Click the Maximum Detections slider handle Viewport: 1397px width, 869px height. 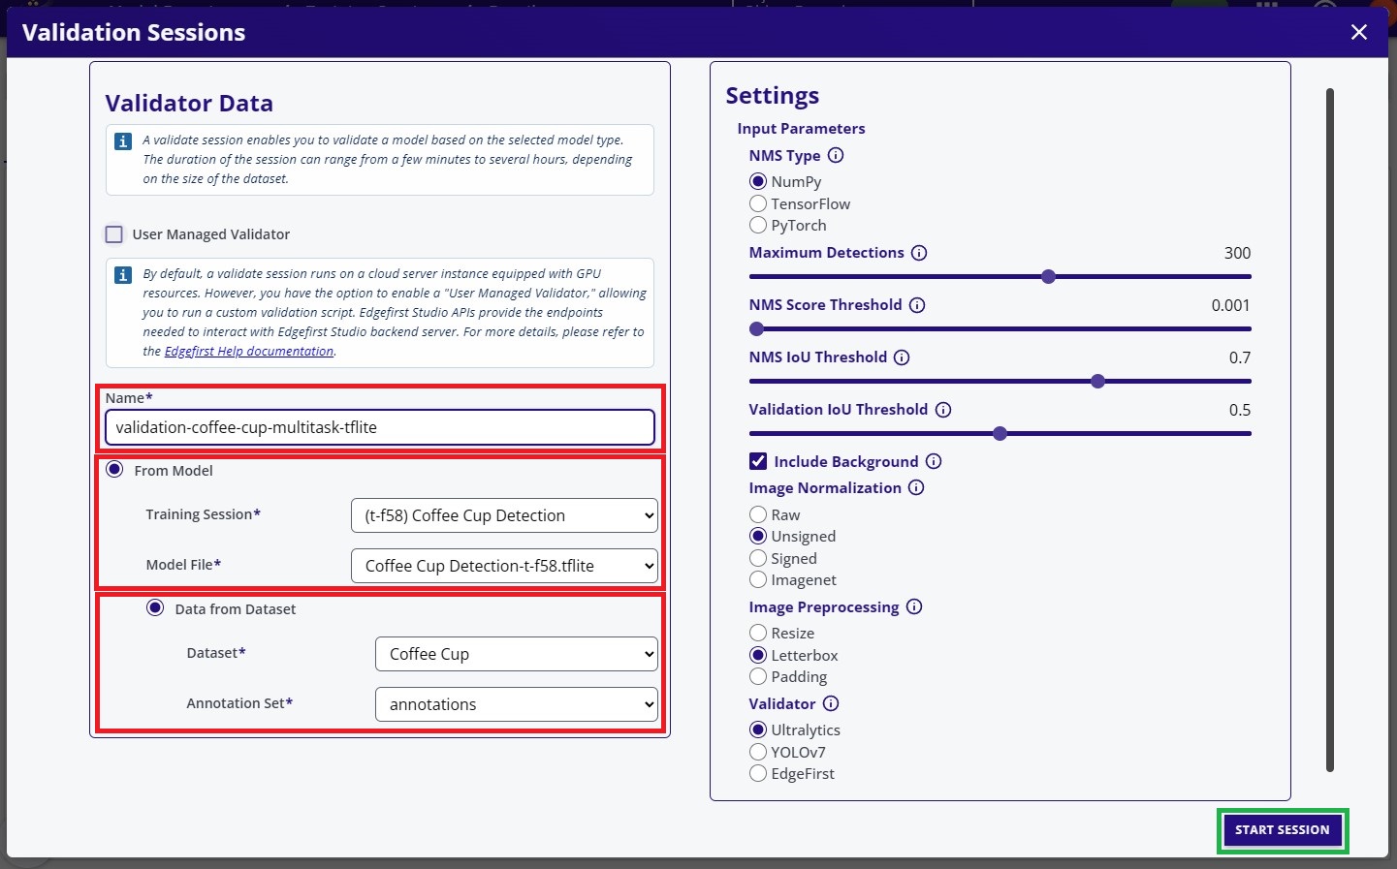click(1048, 277)
